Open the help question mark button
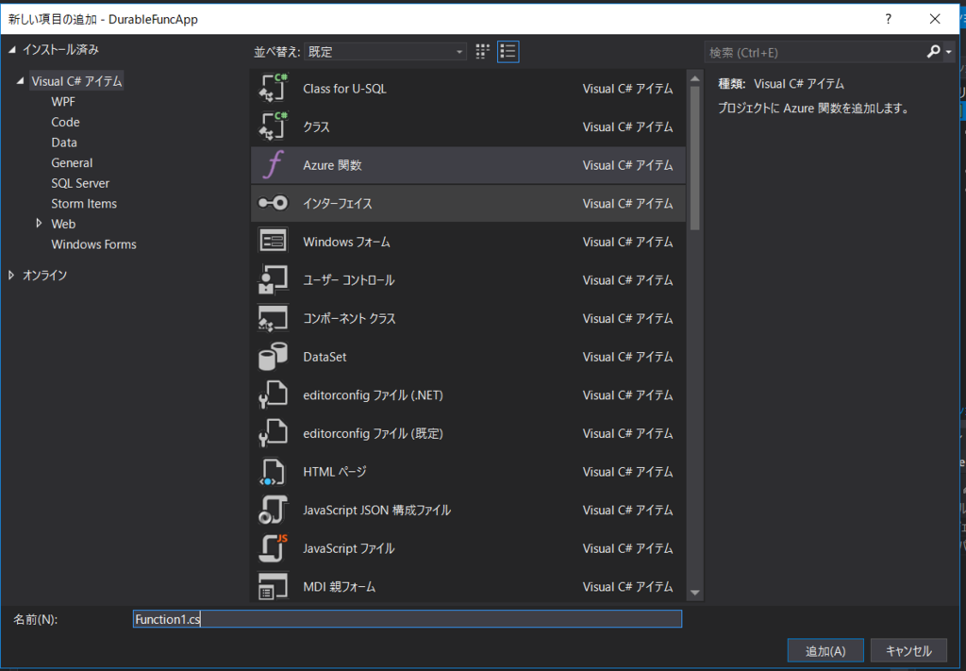Image resolution: width=966 pixels, height=671 pixels. [x=888, y=19]
